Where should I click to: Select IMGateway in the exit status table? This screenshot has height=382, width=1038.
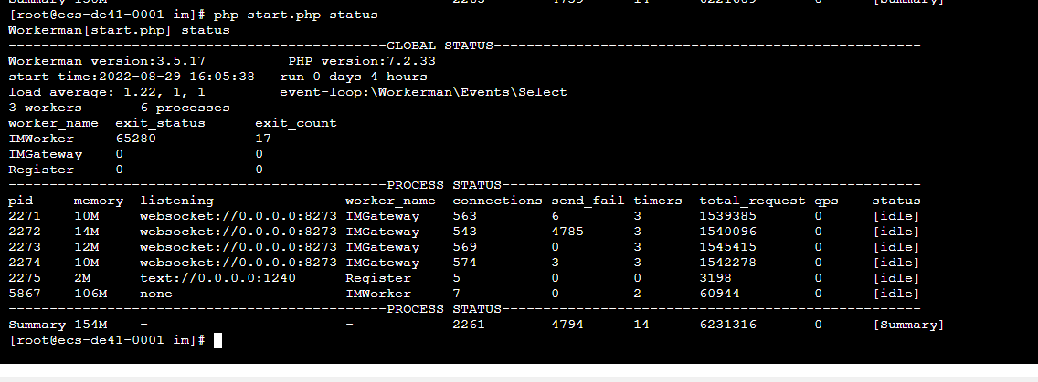coord(45,154)
